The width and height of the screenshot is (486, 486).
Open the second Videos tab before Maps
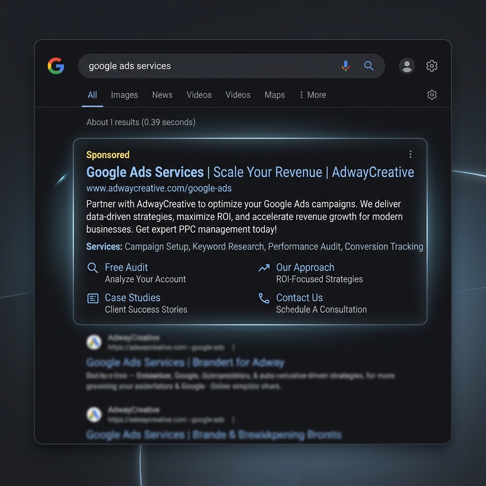point(238,95)
